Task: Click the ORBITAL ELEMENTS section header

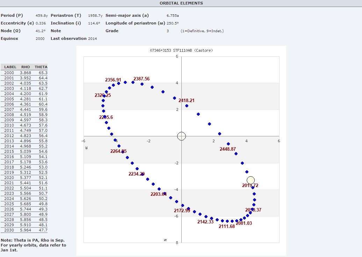Action: pos(181,3)
